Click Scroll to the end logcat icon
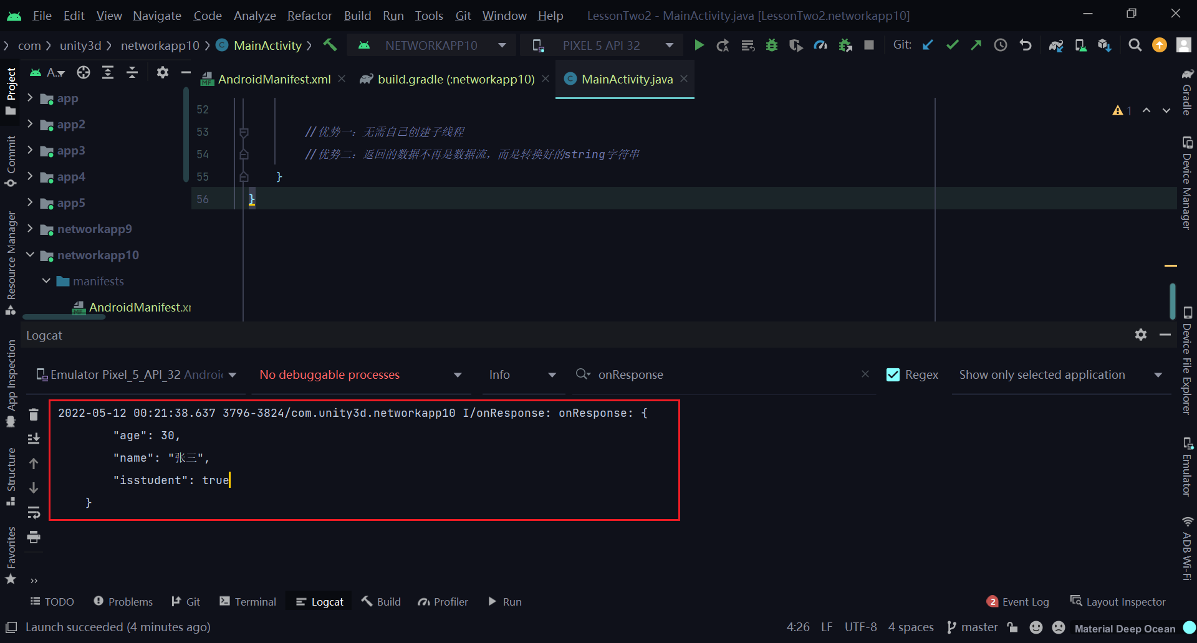Image resolution: width=1197 pixels, height=643 pixels. tap(34, 439)
